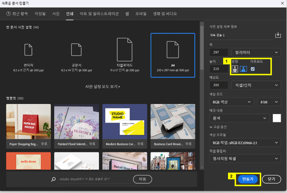Click the save preset icon beside document title
The image size is (287, 193).
(278, 35)
